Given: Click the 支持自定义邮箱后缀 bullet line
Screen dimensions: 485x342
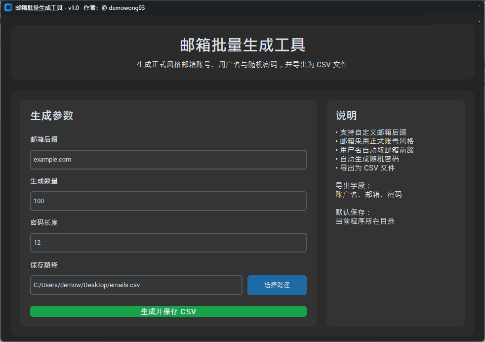Looking at the screenshot, I should 371,132.
